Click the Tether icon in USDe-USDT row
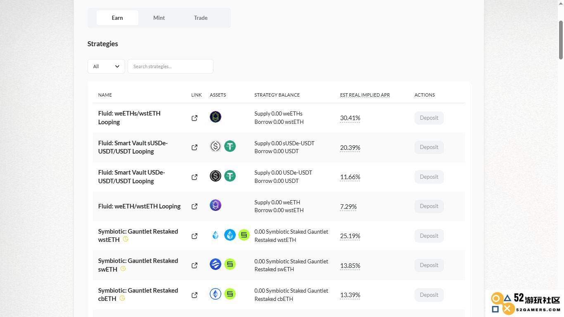The width and height of the screenshot is (564, 317). (x=230, y=176)
